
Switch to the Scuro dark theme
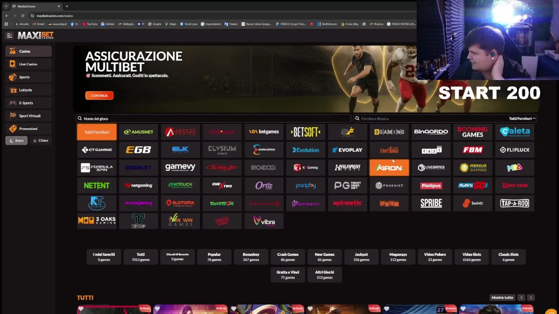point(16,140)
